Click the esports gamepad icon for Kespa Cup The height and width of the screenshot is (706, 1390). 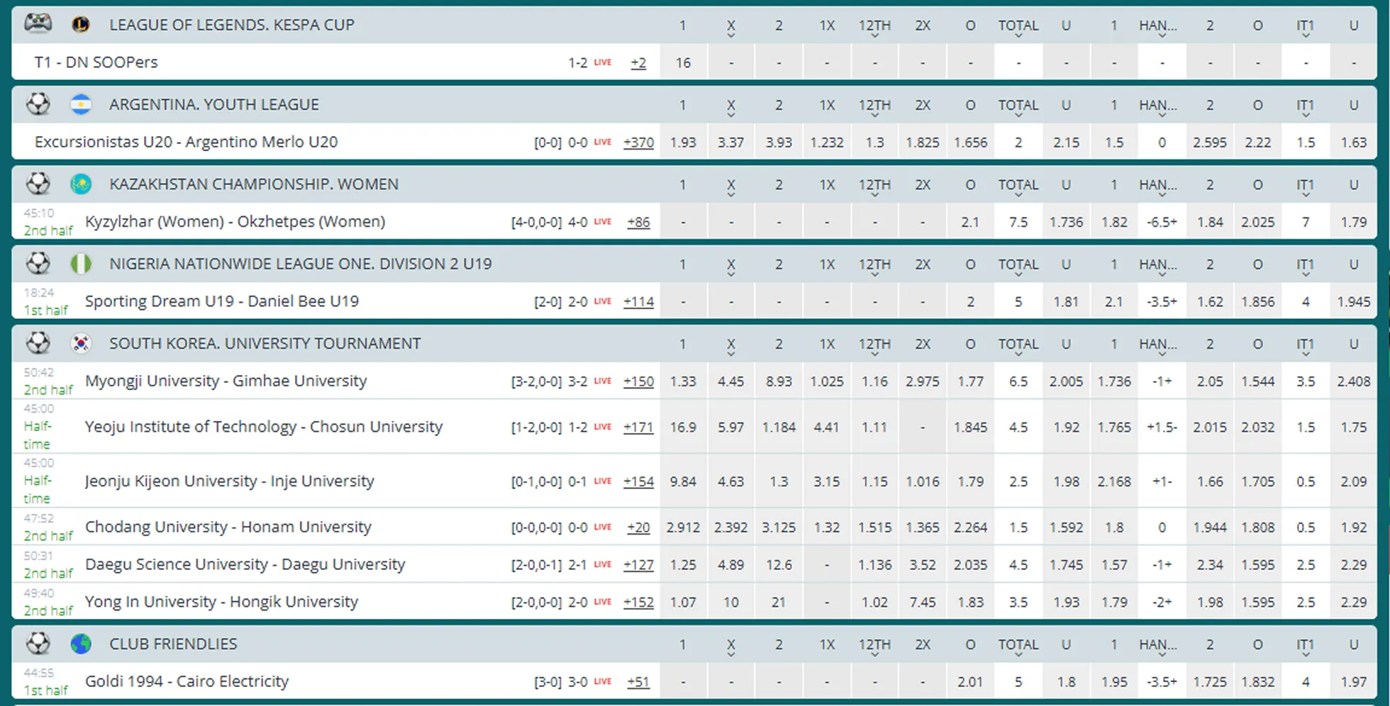[38, 24]
